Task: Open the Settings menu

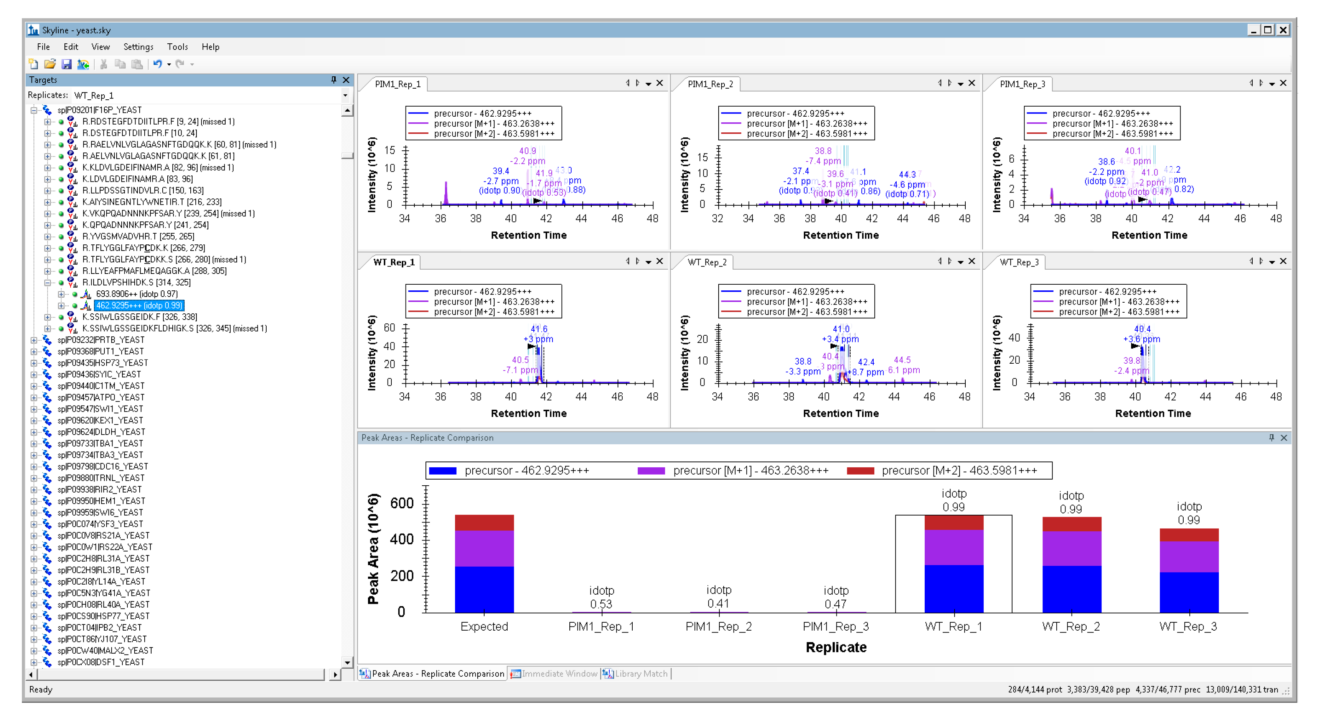Action: [138, 47]
